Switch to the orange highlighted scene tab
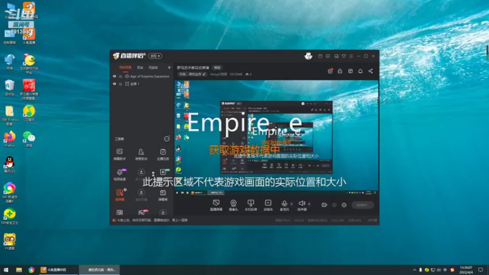This screenshot has height=275, width=489. [125, 68]
